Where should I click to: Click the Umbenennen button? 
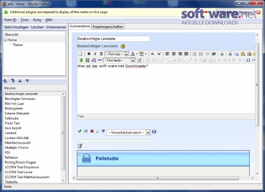pyautogui.click(x=56, y=27)
